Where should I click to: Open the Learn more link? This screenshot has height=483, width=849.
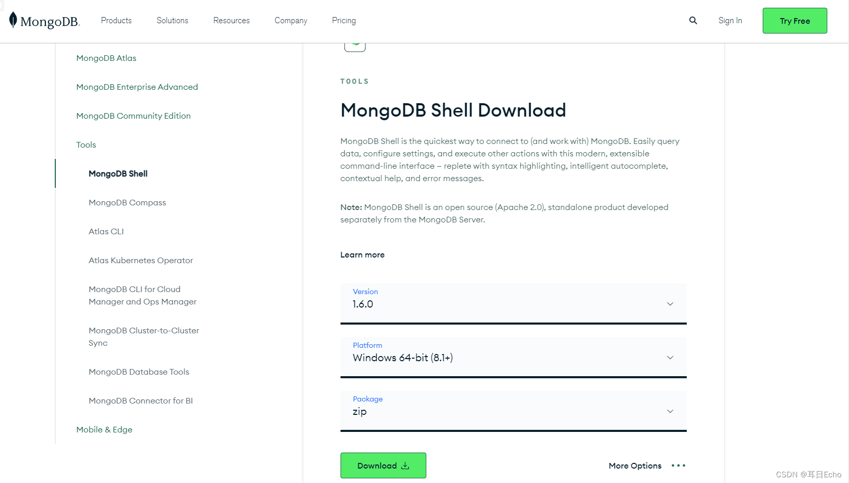coord(362,254)
